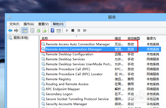This screenshot has width=166, height=108.
Task: Open the 帮助(H) menu
Action: coord(58,24)
